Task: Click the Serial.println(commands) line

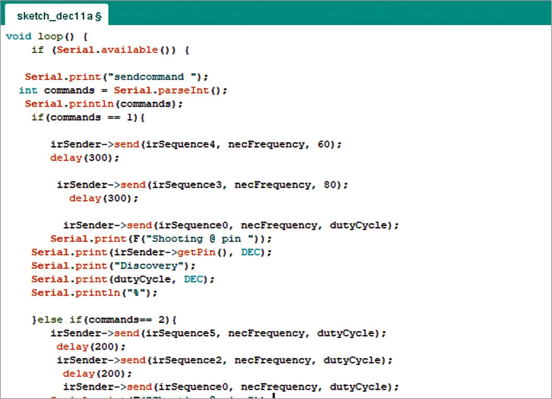Action: coord(104,104)
